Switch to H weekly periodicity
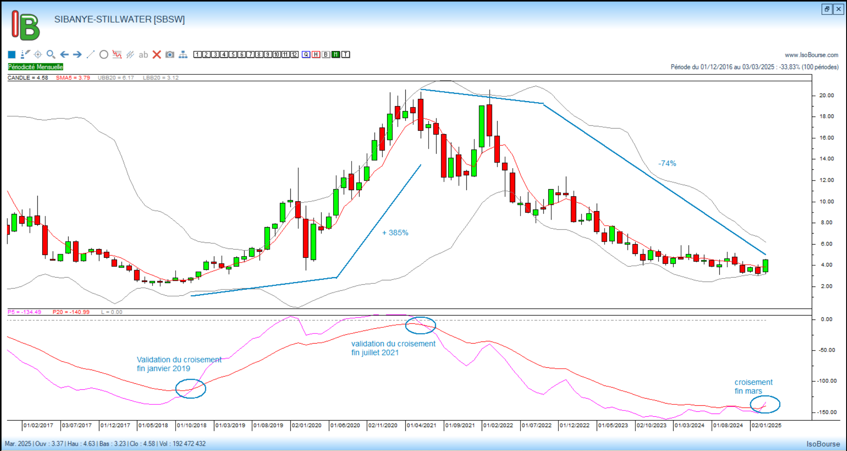The image size is (847, 451). 316,55
